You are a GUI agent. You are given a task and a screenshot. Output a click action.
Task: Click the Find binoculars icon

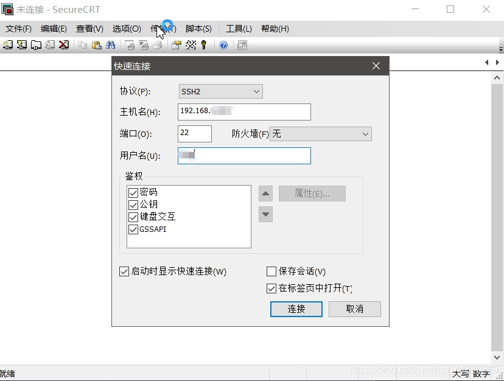click(111, 45)
